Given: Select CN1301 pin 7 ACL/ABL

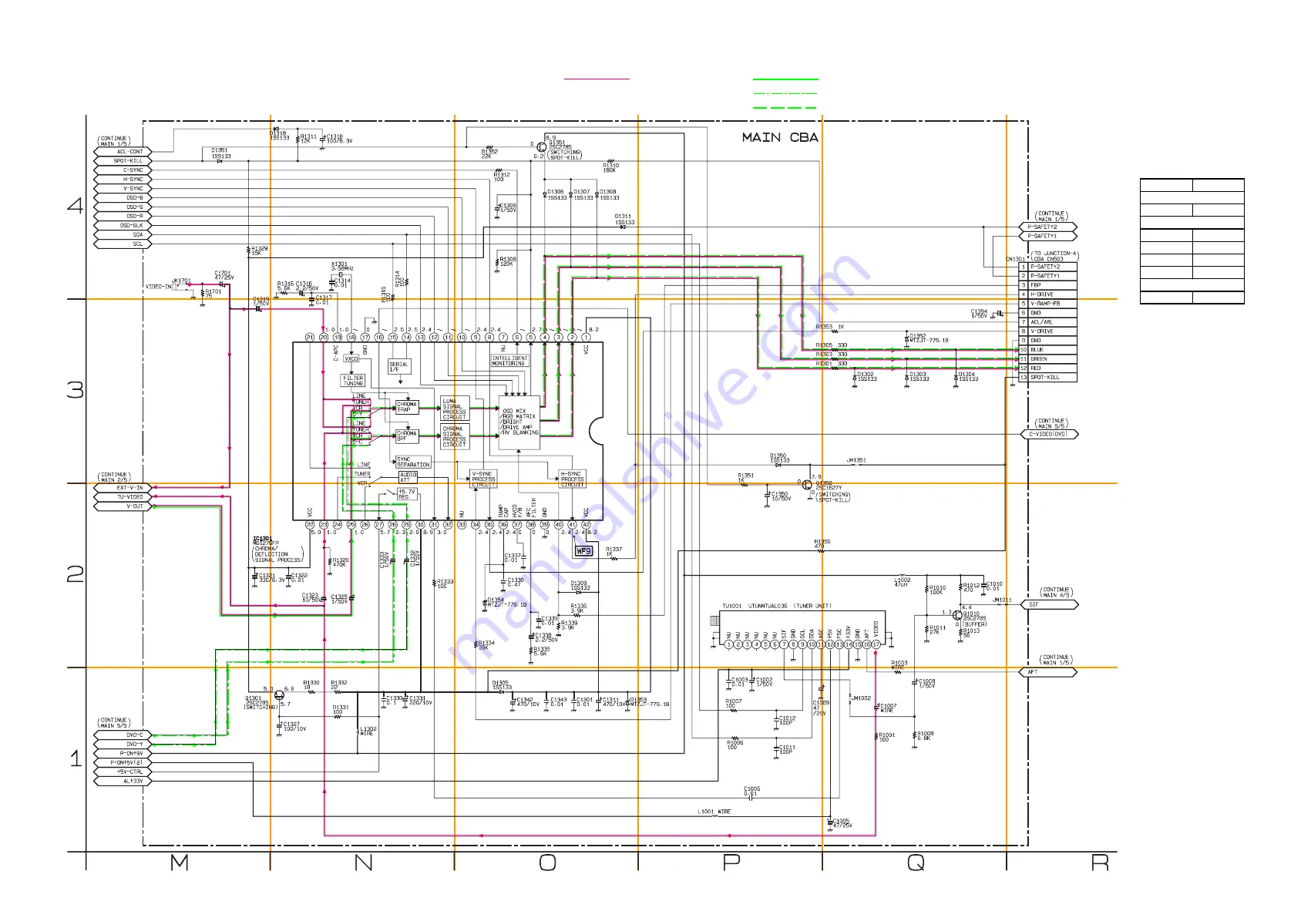Looking at the screenshot, I should click(x=1047, y=322).
